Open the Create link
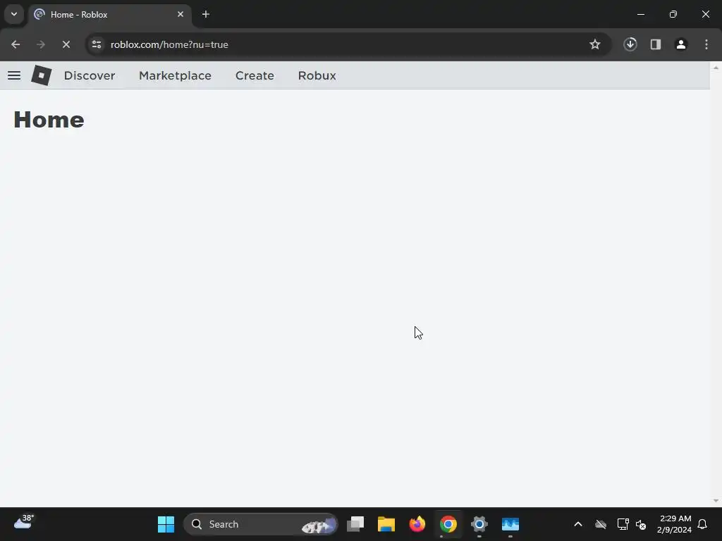This screenshot has height=541, width=722. pyautogui.click(x=255, y=75)
